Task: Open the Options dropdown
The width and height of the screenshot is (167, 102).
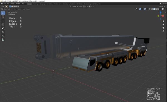Action: [x=162, y=6]
